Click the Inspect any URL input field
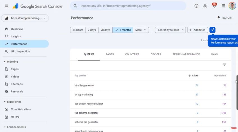238x132 pixels. 128,6
